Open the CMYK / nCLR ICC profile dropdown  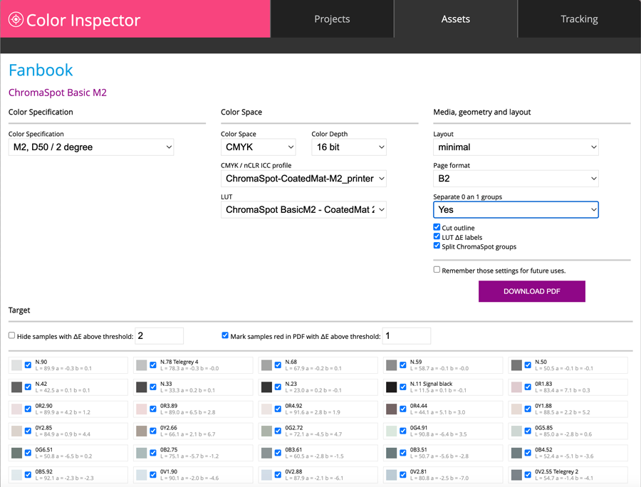303,179
